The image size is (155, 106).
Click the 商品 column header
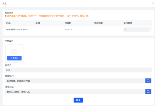point(8,23)
